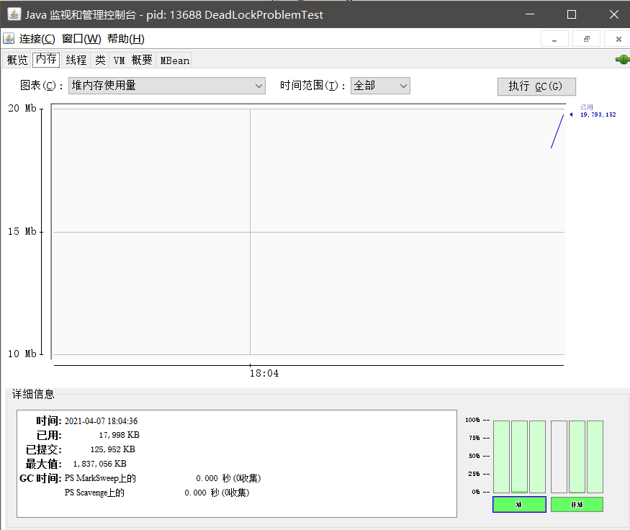The width and height of the screenshot is (630, 530).
Task: Click the 20 Mb axis label
Action: [22, 109]
